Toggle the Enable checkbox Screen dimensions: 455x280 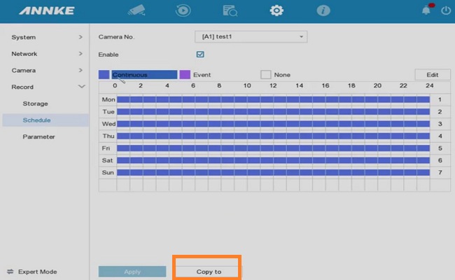[x=200, y=54]
